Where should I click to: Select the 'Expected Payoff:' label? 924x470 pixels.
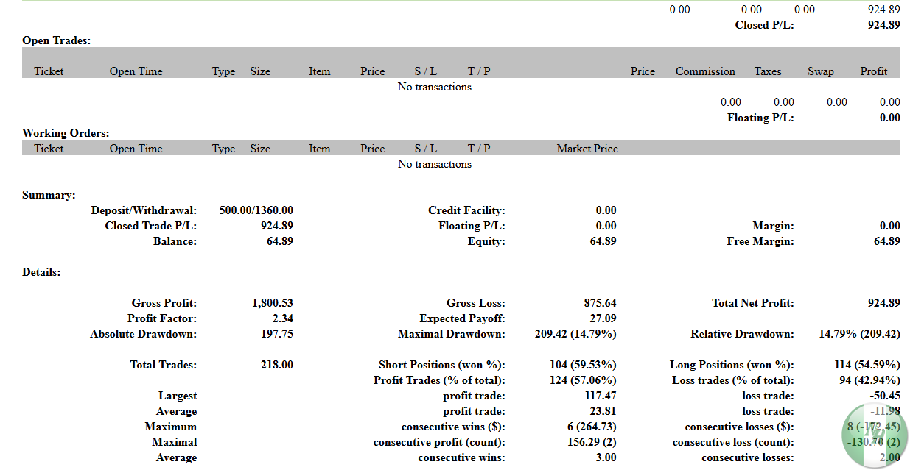[x=463, y=318]
